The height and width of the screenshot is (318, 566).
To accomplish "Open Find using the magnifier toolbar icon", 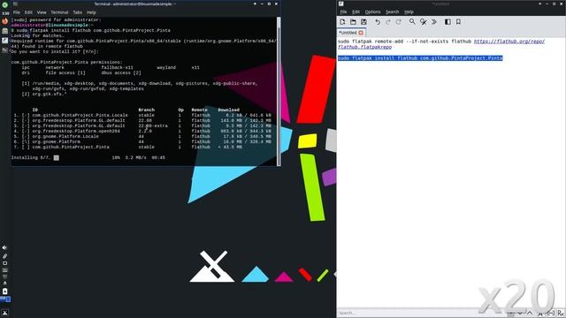I will 412,22.
